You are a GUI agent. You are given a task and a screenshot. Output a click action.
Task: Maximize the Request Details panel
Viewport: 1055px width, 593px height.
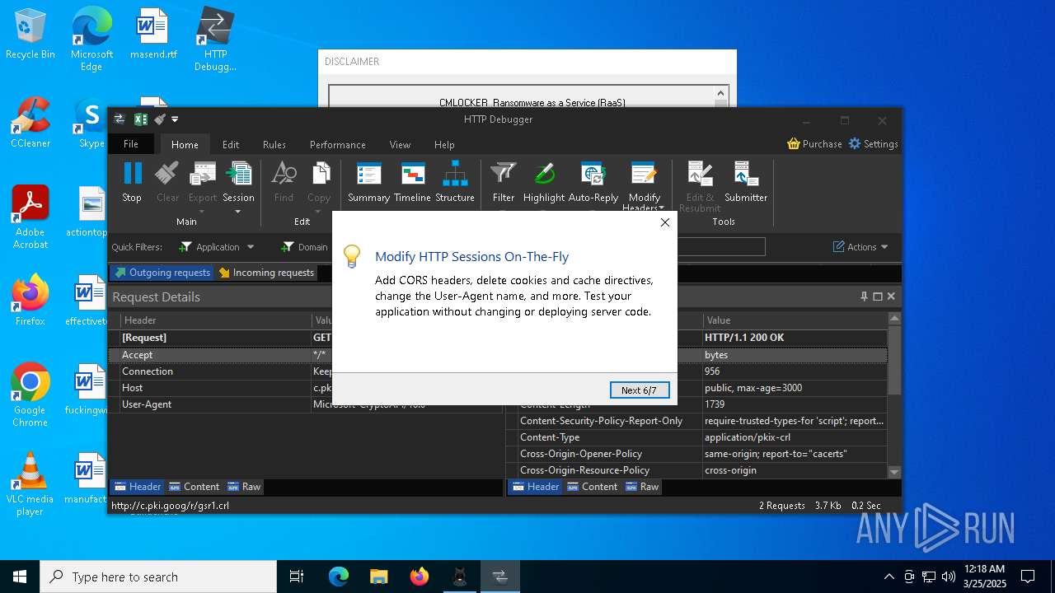coord(878,296)
